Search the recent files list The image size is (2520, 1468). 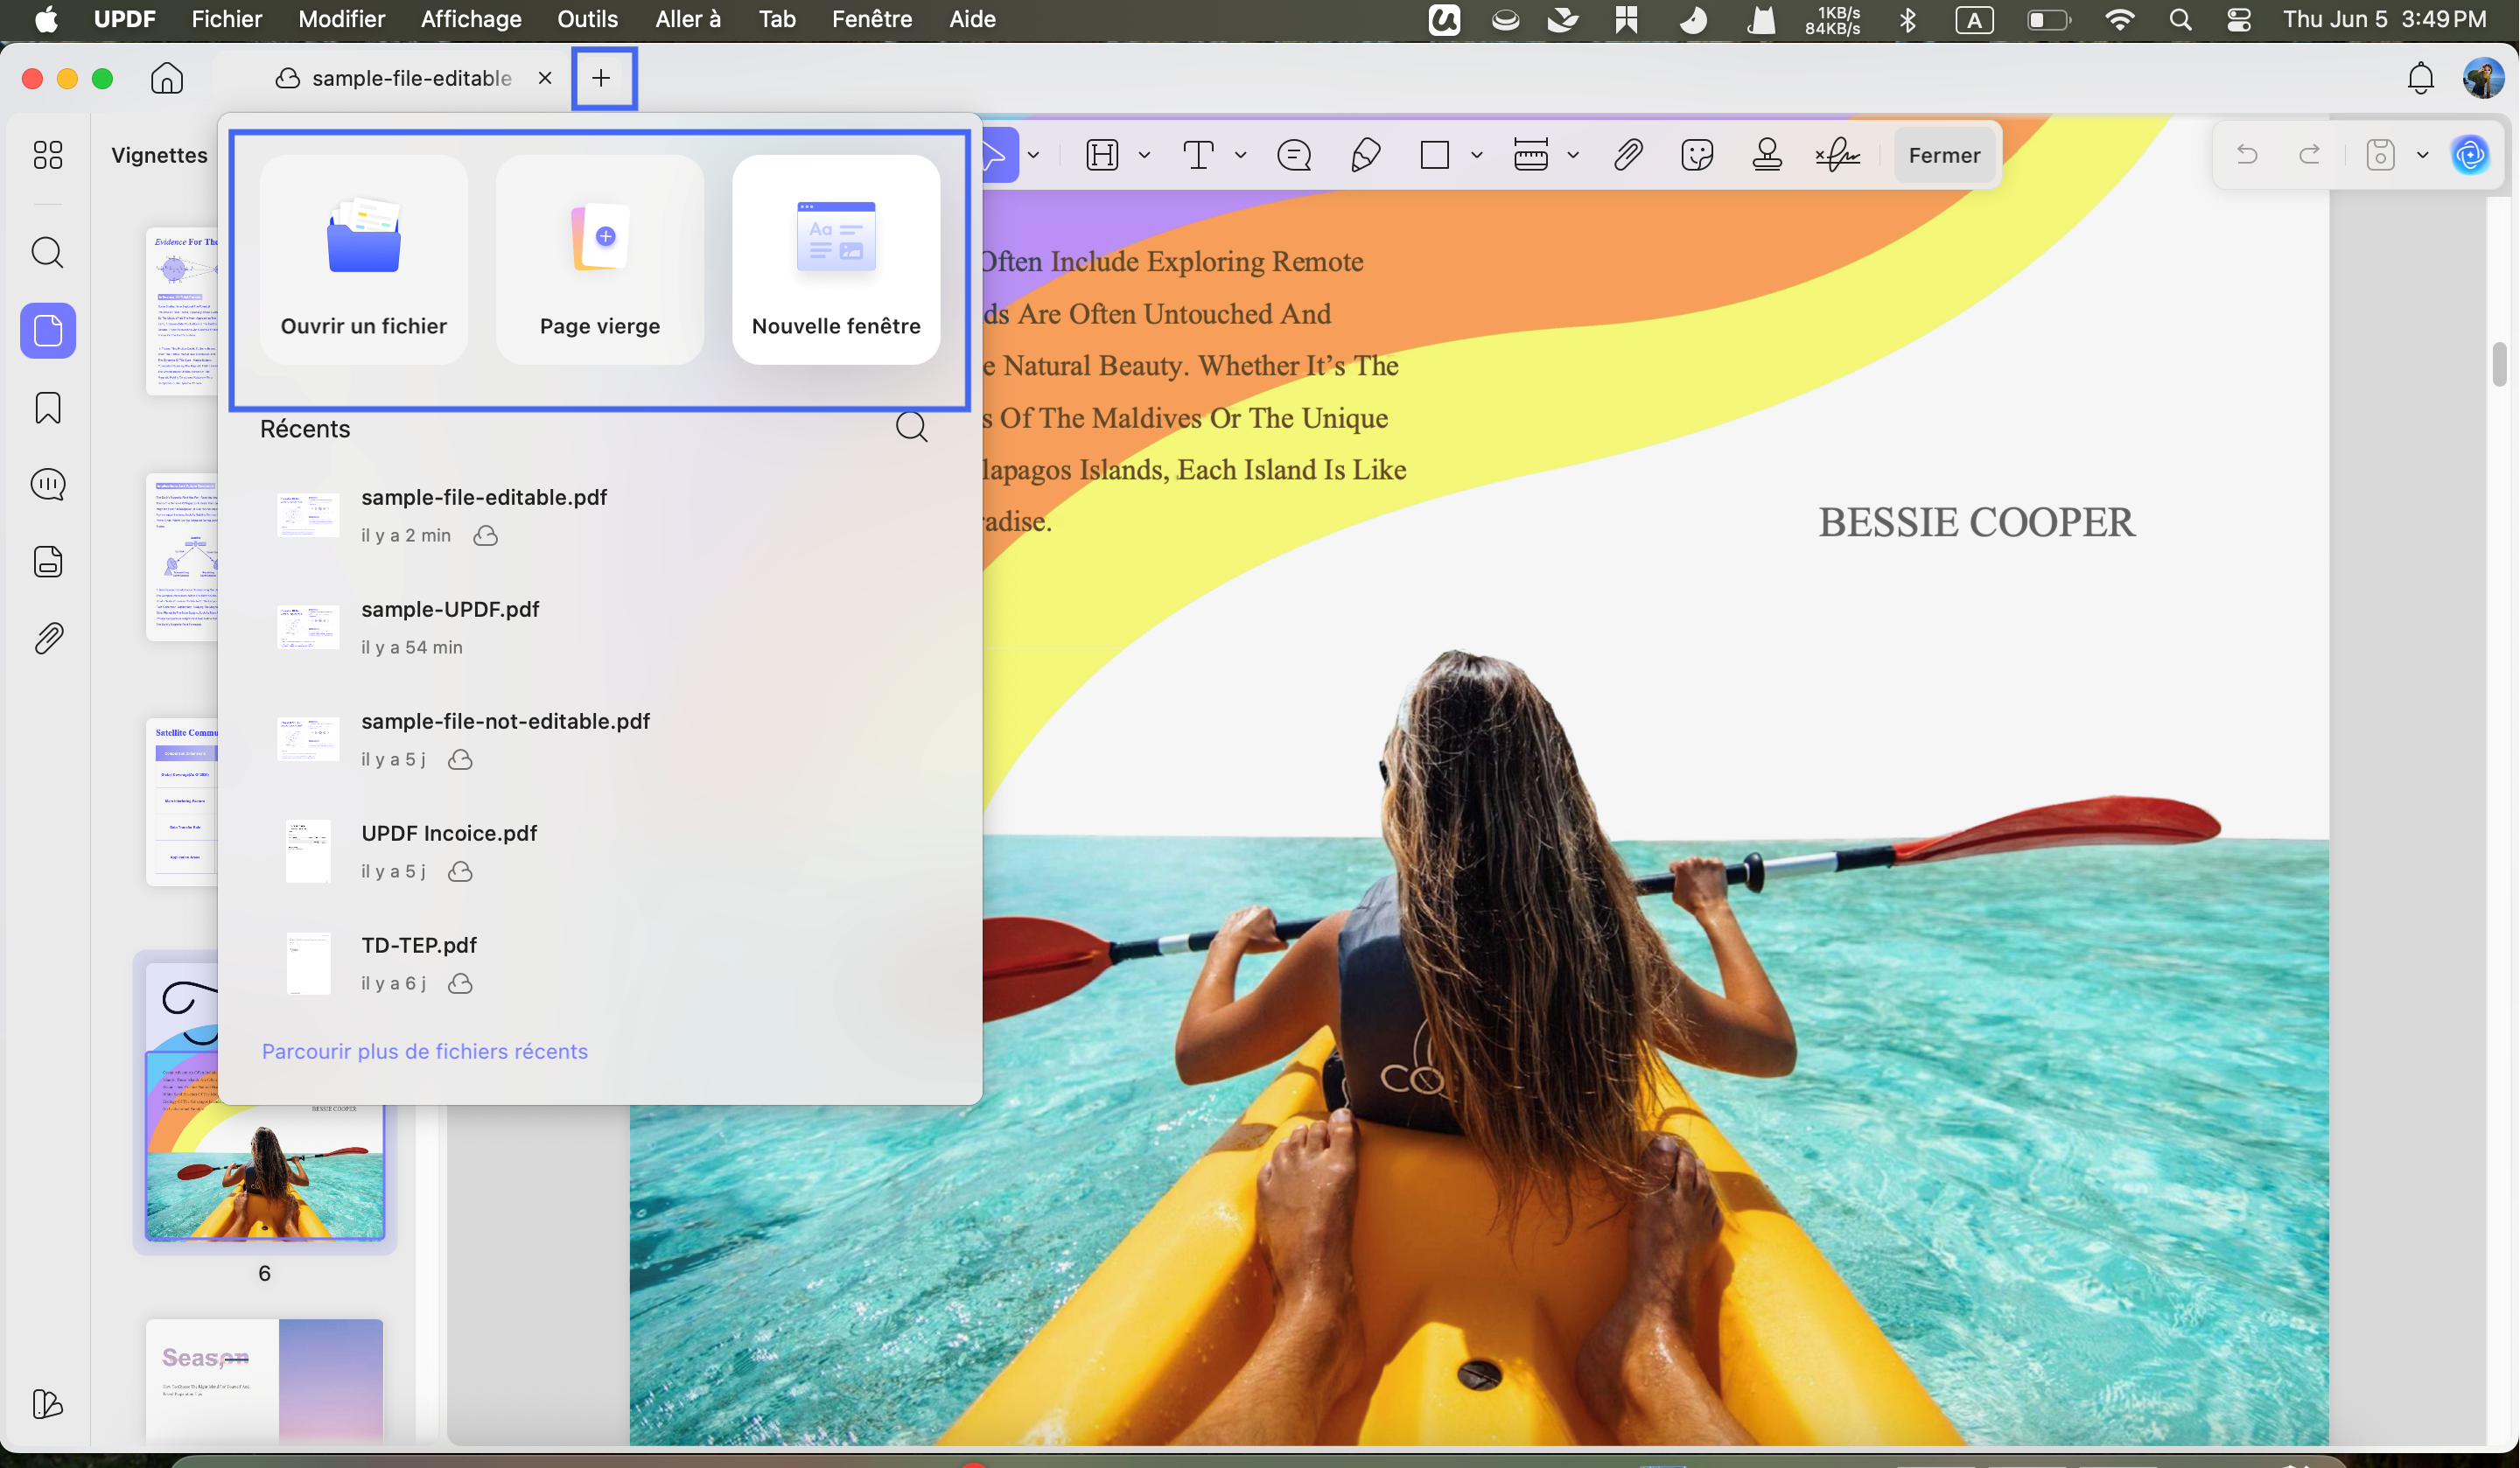click(911, 427)
